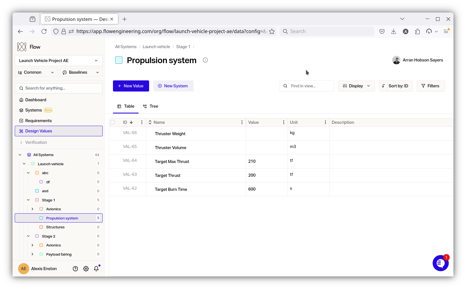
Task: Click the Propulsion system header color square
Action: pyautogui.click(x=119, y=60)
